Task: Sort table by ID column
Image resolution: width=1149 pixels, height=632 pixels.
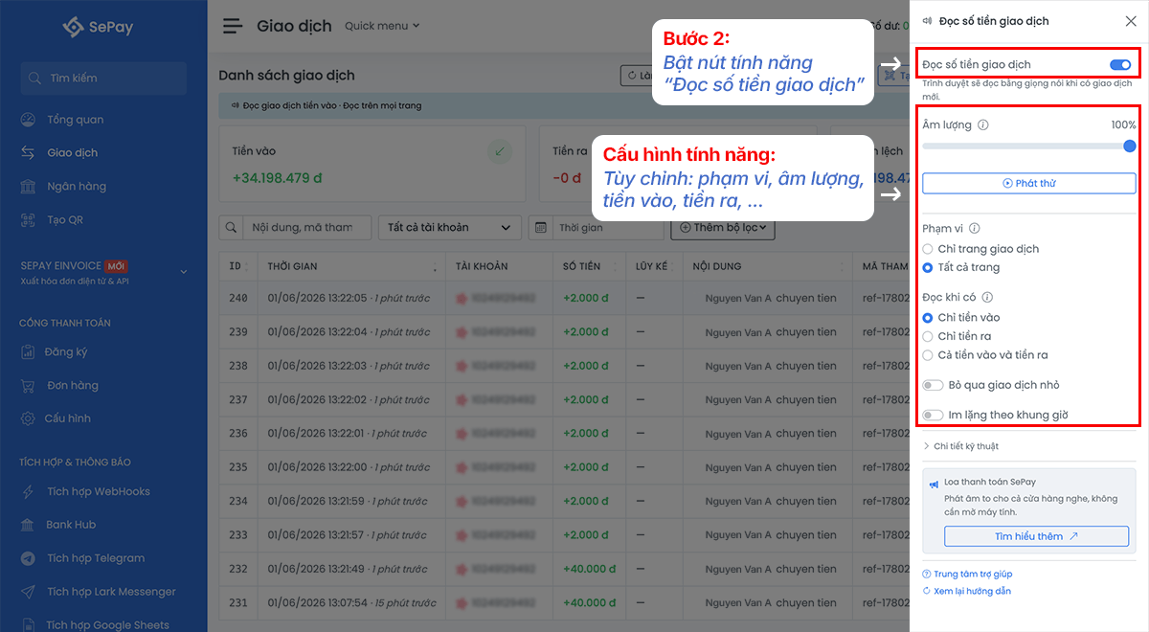Action: 238,266
